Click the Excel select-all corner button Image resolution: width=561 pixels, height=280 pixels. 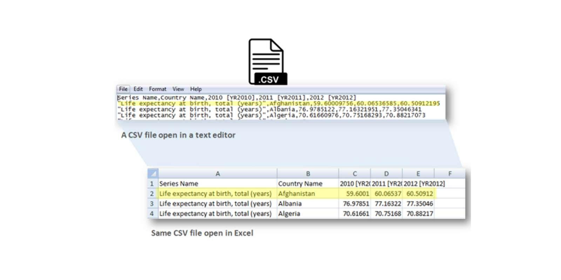153,173
